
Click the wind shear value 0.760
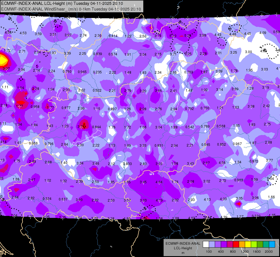click(67, 71)
